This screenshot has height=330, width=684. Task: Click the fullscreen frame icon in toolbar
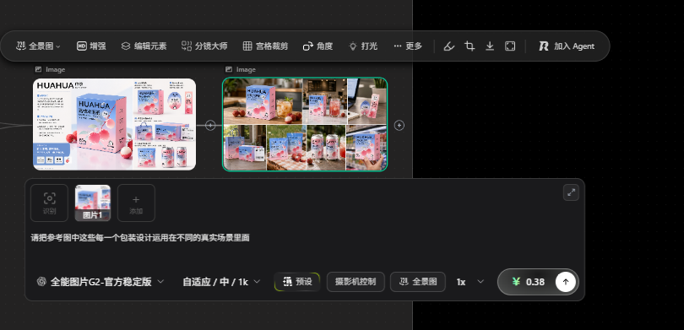click(510, 46)
